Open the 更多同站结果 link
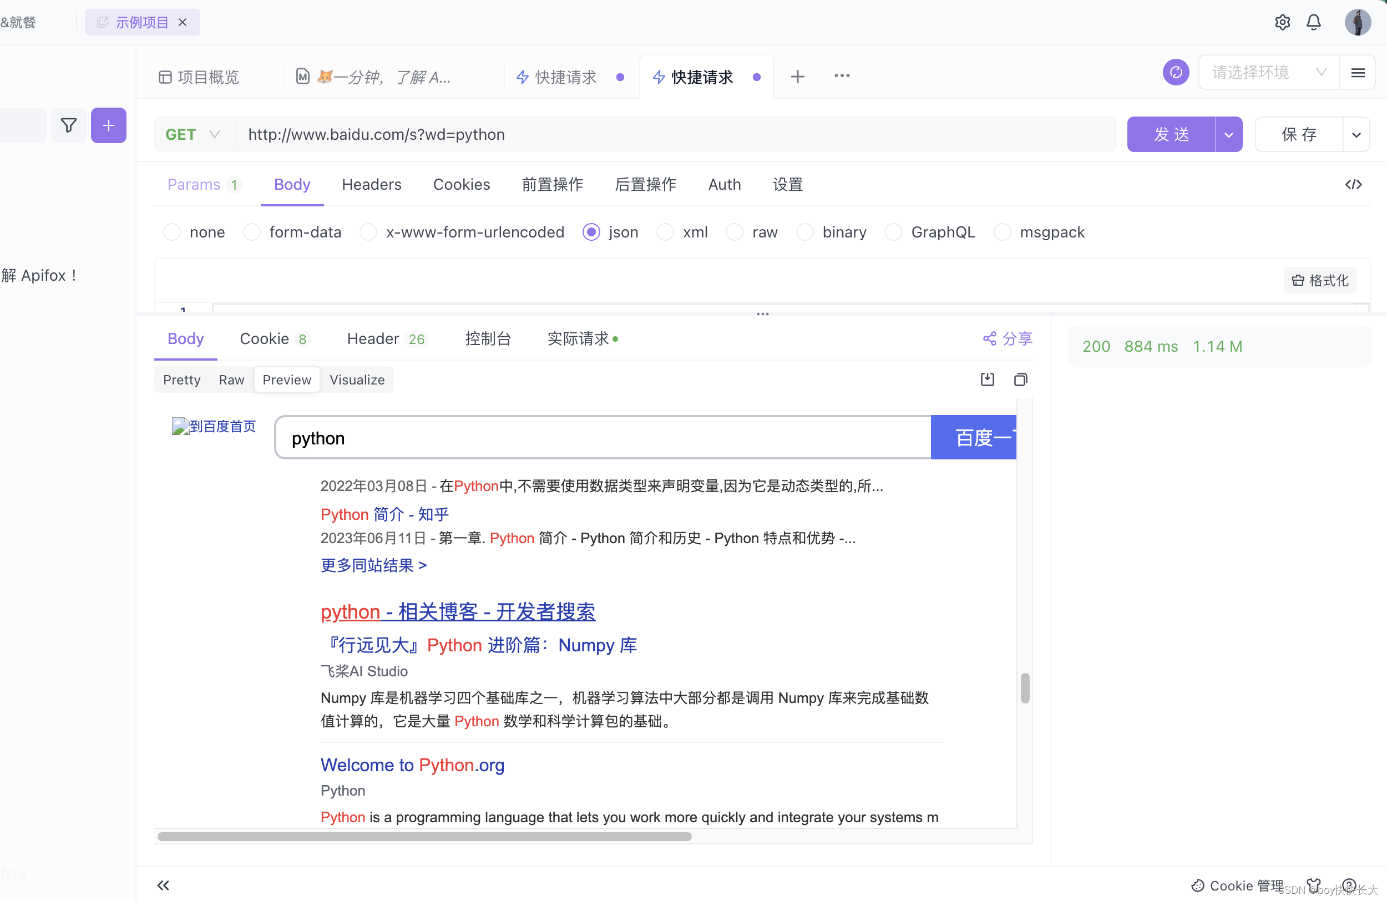This screenshot has height=901, width=1387. click(x=373, y=565)
